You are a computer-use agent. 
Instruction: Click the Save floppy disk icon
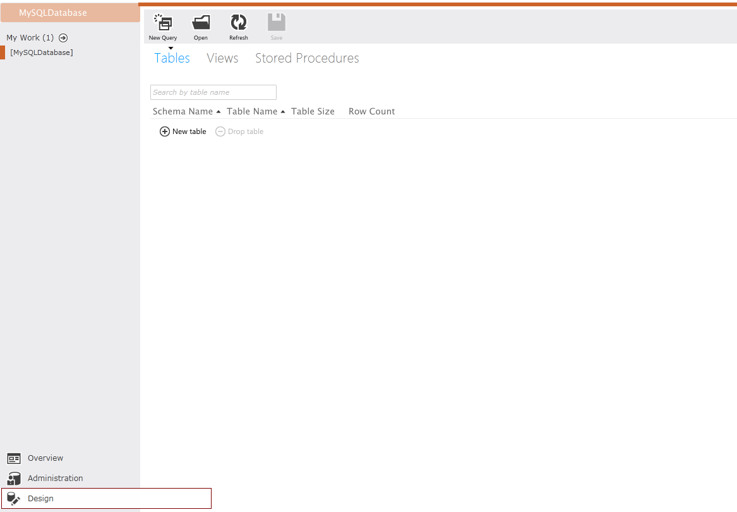pos(277,23)
